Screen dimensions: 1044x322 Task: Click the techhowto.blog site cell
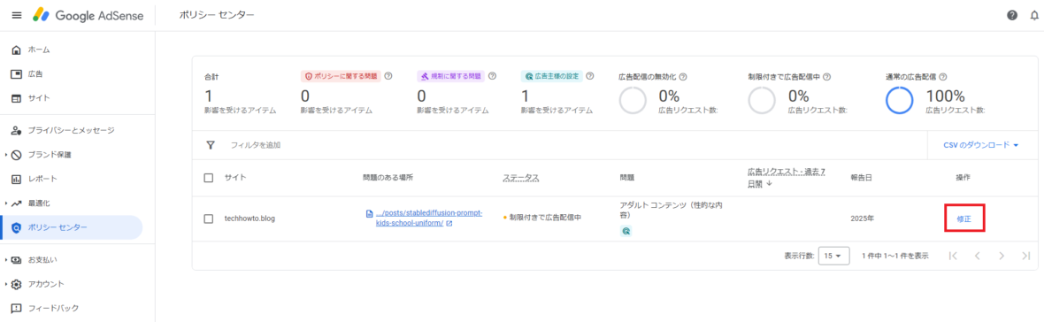(x=249, y=218)
